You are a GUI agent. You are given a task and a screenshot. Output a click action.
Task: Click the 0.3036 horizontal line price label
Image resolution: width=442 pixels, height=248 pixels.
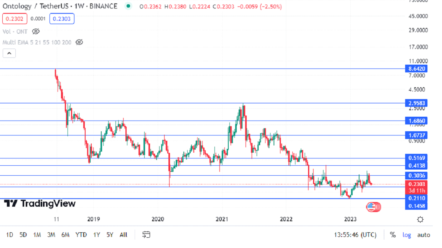(416, 175)
